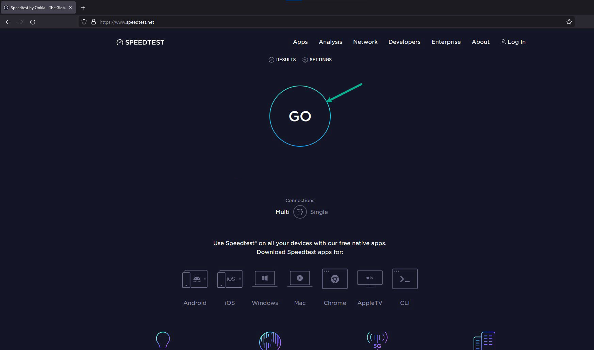Click the Mac app icon
Screen dimensions: 594x350
pos(300,279)
